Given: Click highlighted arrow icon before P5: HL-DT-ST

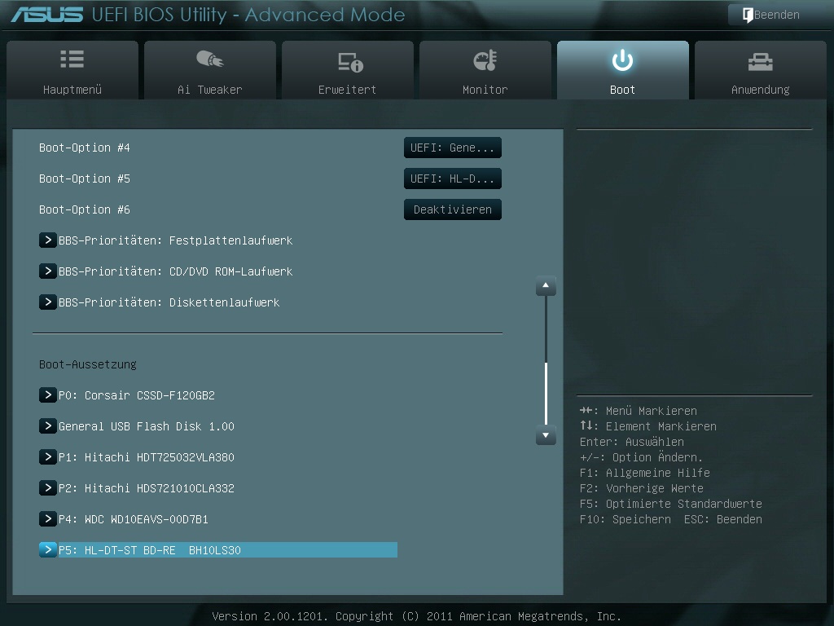Looking at the screenshot, I should tap(47, 549).
